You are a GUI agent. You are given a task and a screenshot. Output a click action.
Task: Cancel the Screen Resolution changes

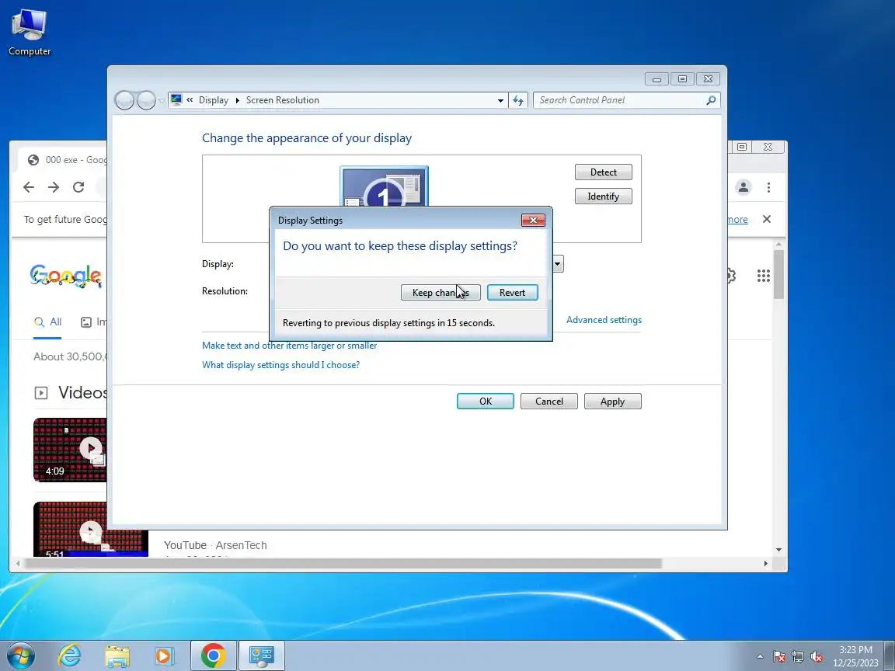(549, 401)
